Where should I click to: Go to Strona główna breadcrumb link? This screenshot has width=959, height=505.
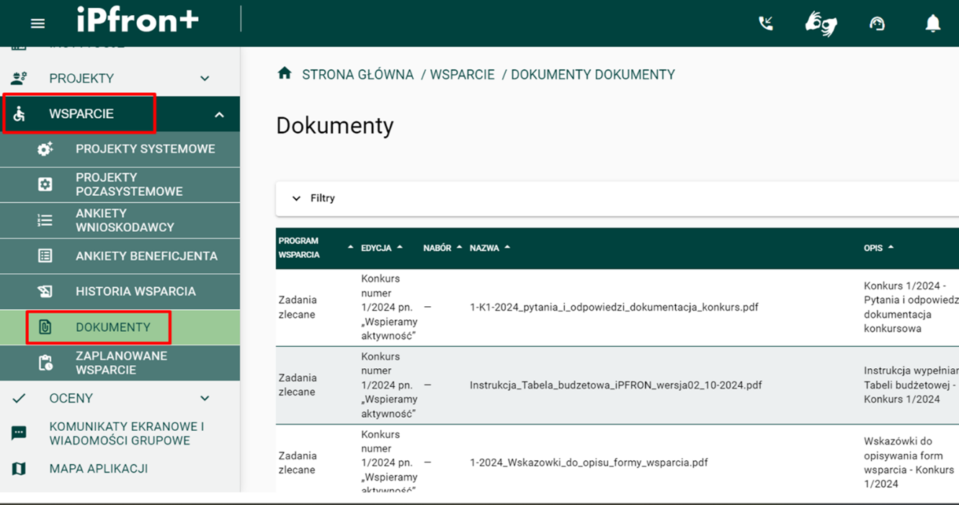(357, 74)
